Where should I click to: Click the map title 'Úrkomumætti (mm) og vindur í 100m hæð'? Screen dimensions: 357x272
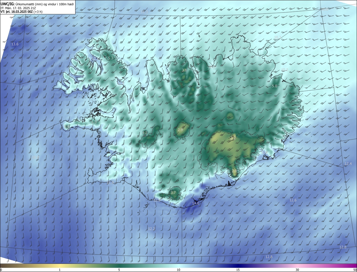[44, 4]
